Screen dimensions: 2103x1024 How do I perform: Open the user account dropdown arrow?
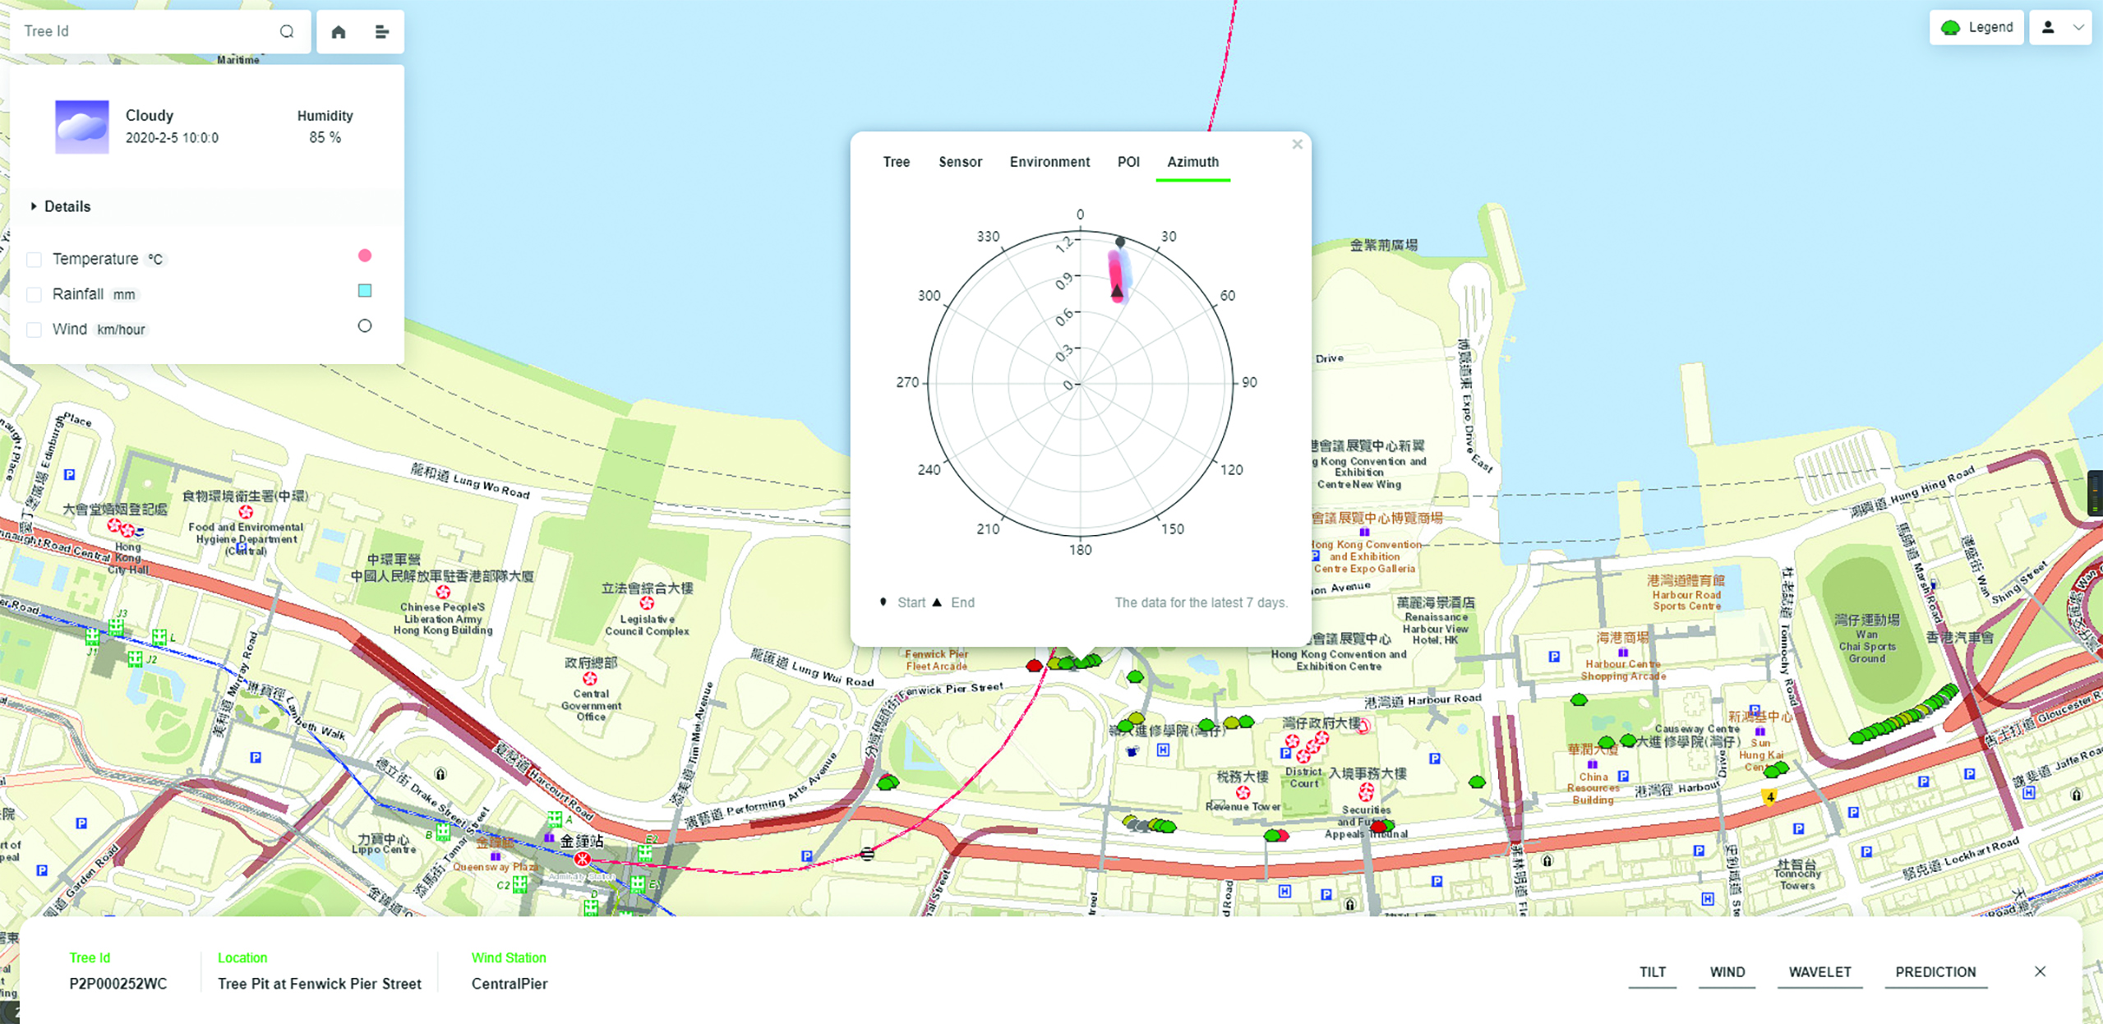pyautogui.click(x=2078, y=28)
